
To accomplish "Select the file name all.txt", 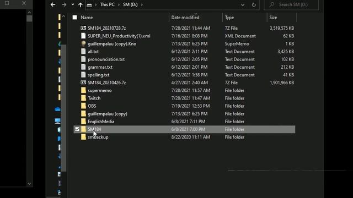I will 93,51.
